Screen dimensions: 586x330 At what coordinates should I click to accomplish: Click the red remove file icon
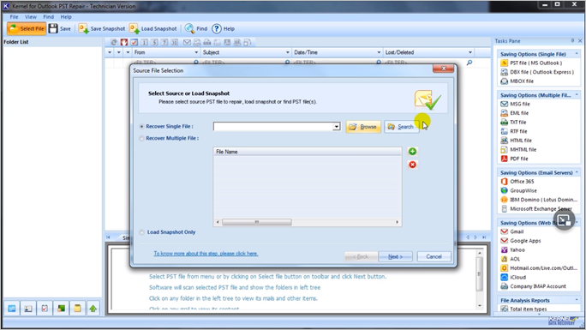[x=412, y=165]
